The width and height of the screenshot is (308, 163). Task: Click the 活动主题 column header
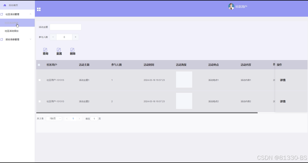coord(84,65)
